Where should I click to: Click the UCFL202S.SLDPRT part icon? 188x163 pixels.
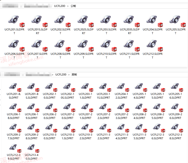(x=85, y=21)
